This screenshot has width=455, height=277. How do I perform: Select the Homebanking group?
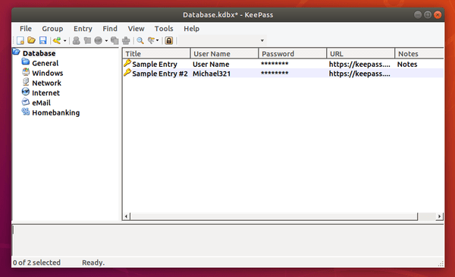(55, 112)
